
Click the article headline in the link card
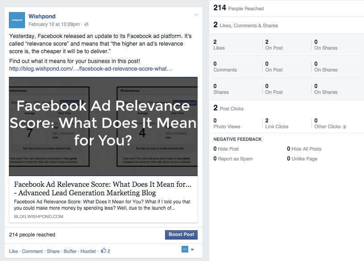coord(103,189)
